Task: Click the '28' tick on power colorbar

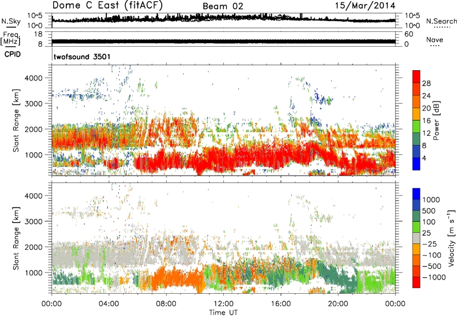Action: 426,83
